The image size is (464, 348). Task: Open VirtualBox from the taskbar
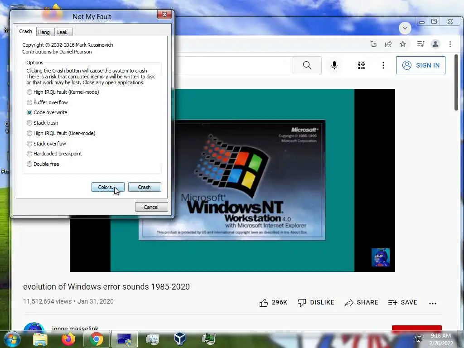[180, 339]
